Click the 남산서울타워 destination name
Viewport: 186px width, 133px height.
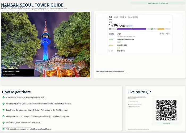click(x=121, y=51)
